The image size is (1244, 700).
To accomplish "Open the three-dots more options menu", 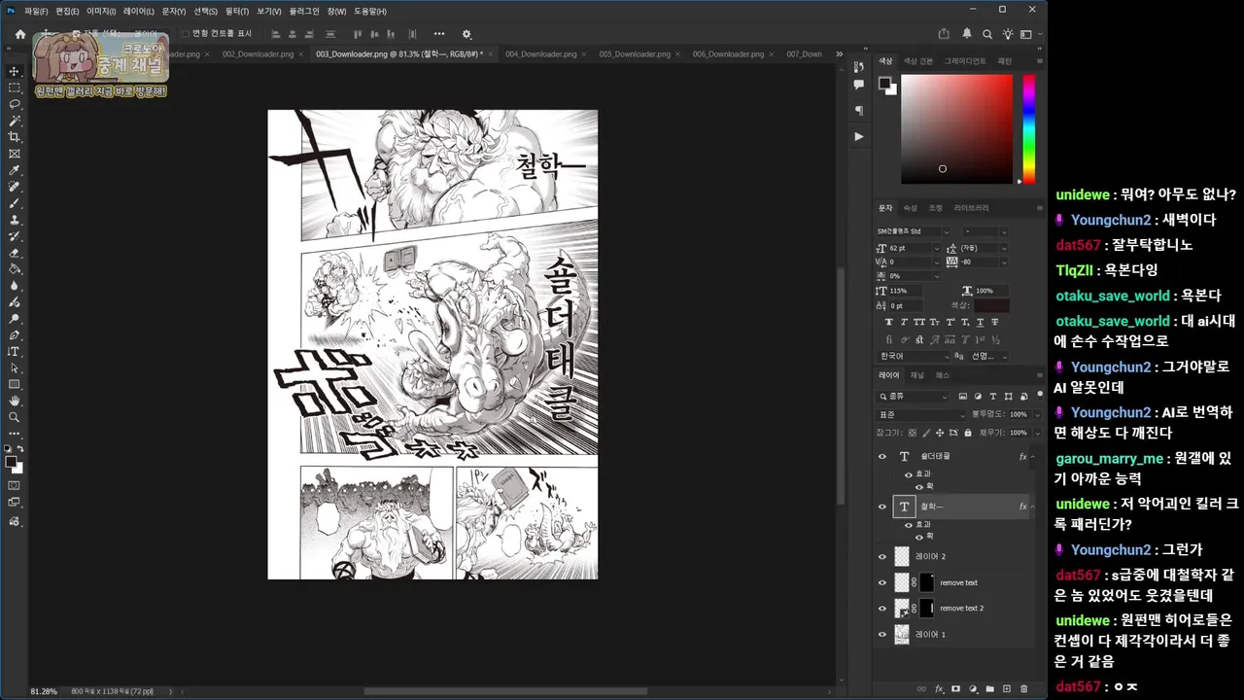I will 439,34.
